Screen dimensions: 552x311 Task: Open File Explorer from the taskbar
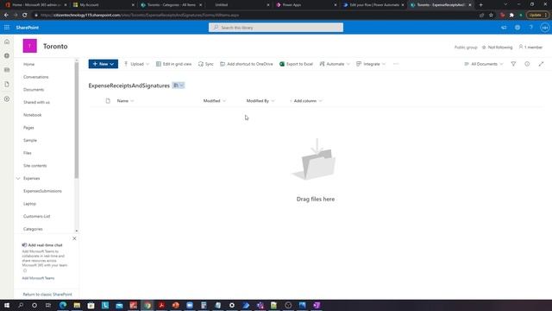click(77, 305)
